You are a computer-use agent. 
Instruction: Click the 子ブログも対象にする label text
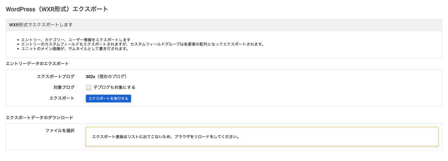(114, 87)
